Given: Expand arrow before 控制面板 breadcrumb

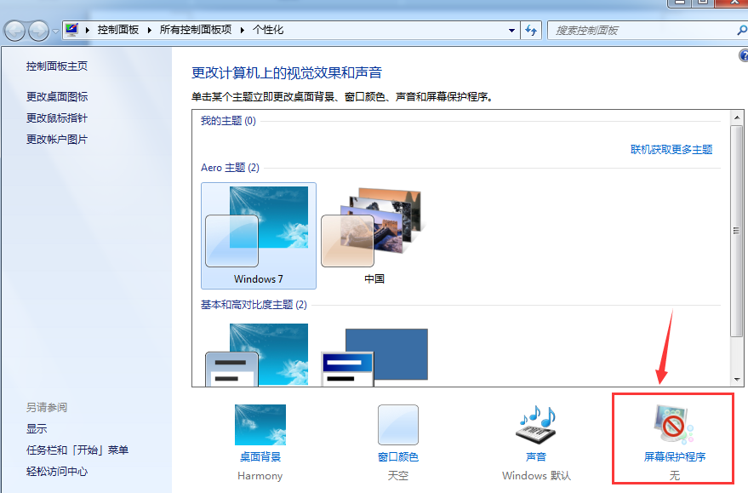Looking at the screenshot, I should (88, 30).
